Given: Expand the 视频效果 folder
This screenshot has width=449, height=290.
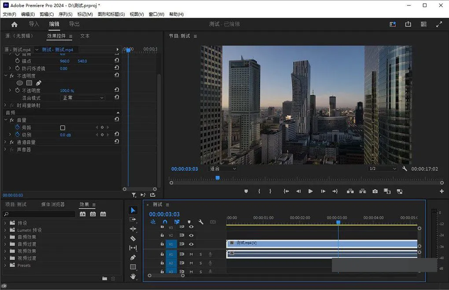Looking at the screenshot, I should coord(5,251).
